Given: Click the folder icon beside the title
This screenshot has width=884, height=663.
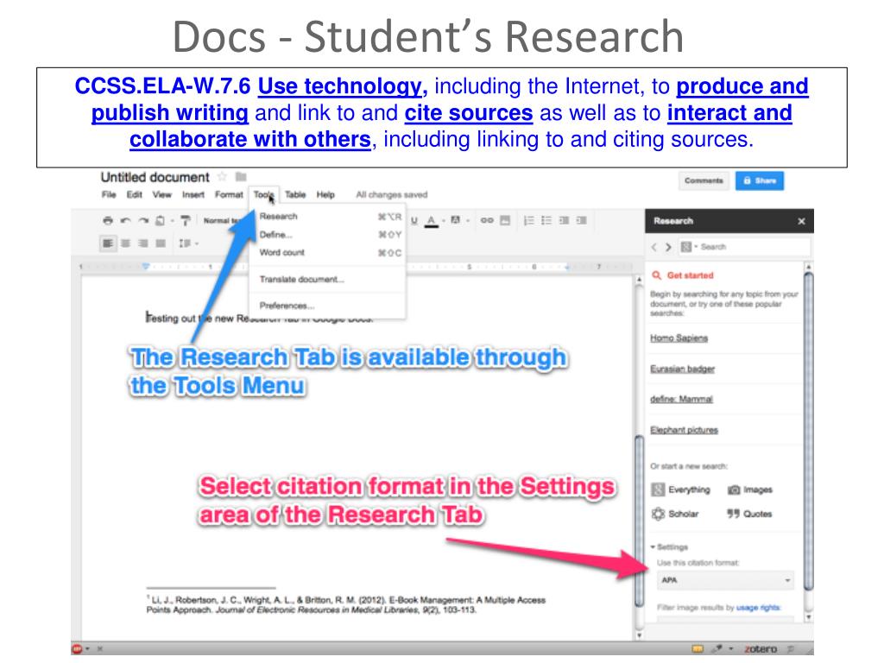Looking at the screenshot, I should [x=241, y=177].
